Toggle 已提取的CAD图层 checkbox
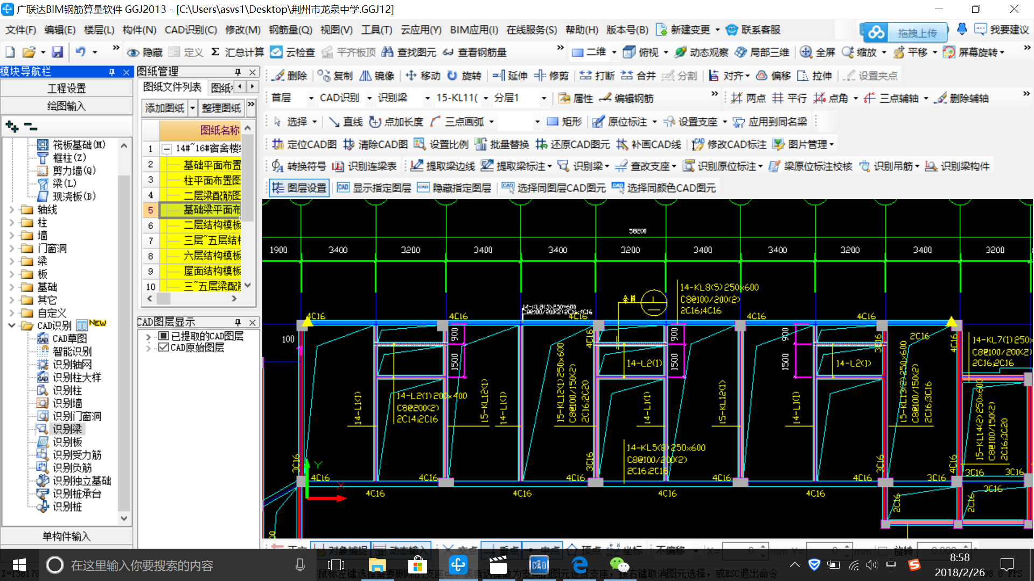 [x=164, y=336]
